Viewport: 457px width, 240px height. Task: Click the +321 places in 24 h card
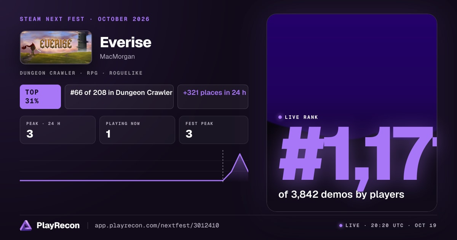[x=213, y=97]
